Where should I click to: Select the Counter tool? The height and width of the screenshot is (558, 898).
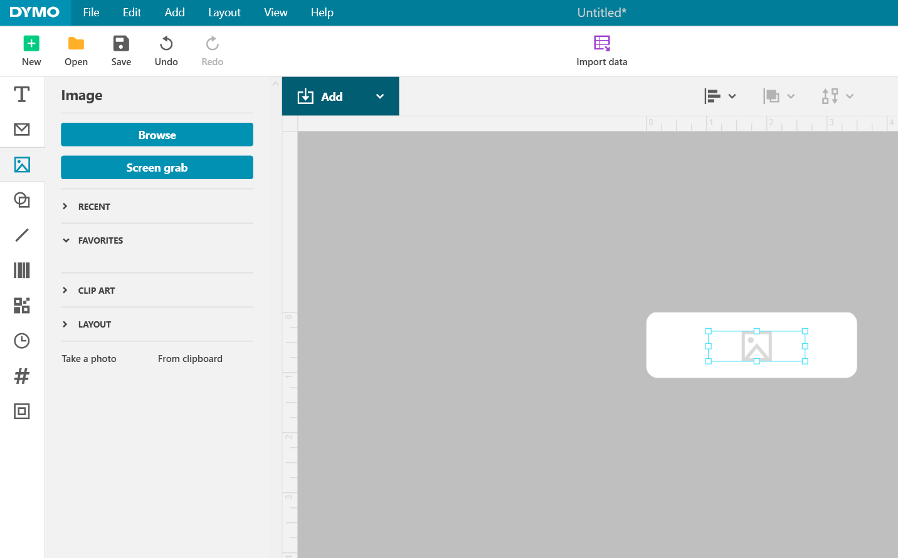[22, 375]
